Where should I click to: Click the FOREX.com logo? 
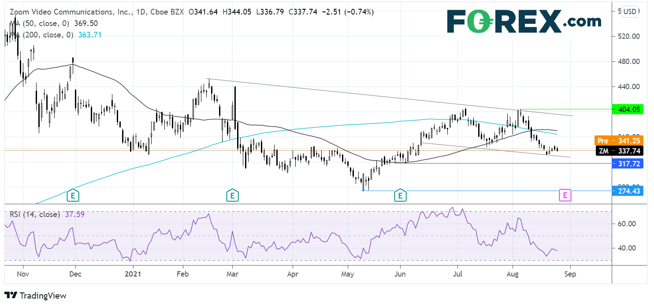click(x=524, y=22)
